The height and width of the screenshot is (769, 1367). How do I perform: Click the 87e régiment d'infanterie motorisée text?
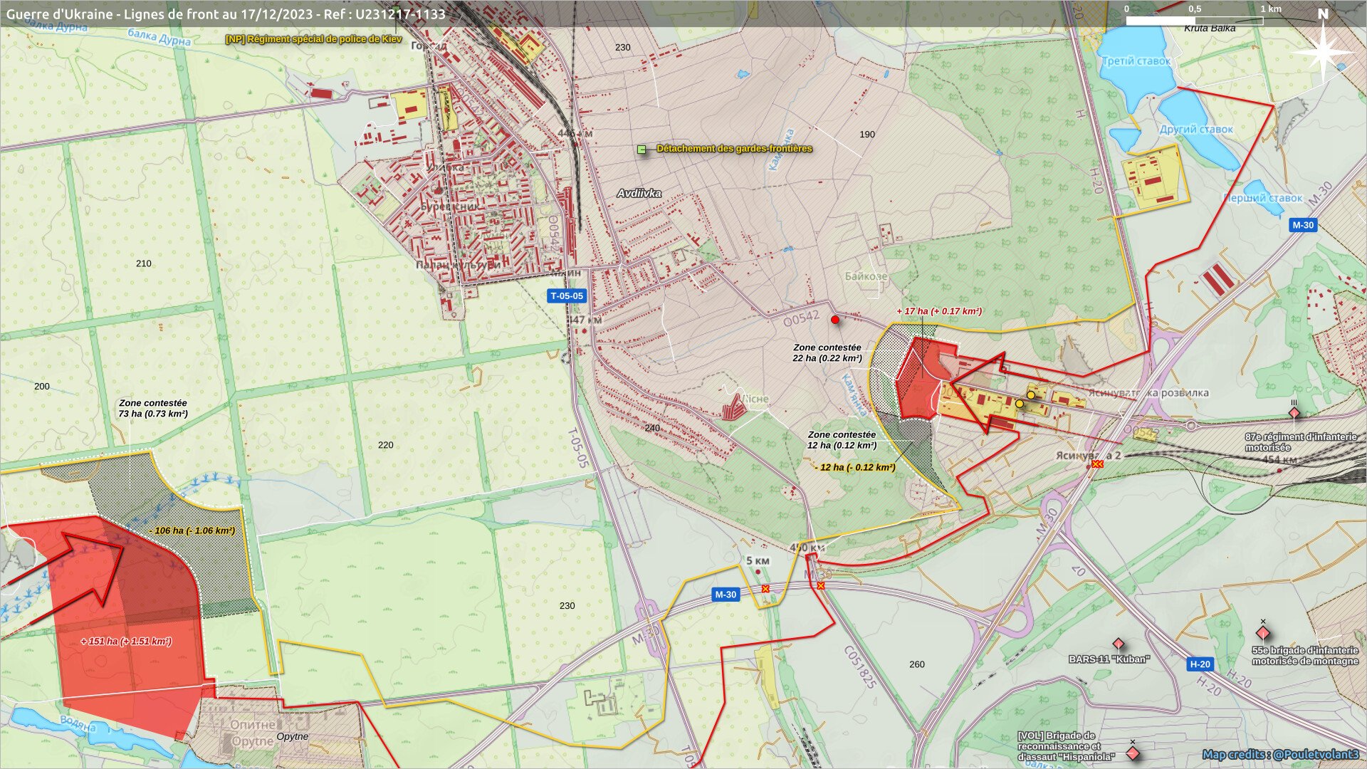[x=1301, y=442]
